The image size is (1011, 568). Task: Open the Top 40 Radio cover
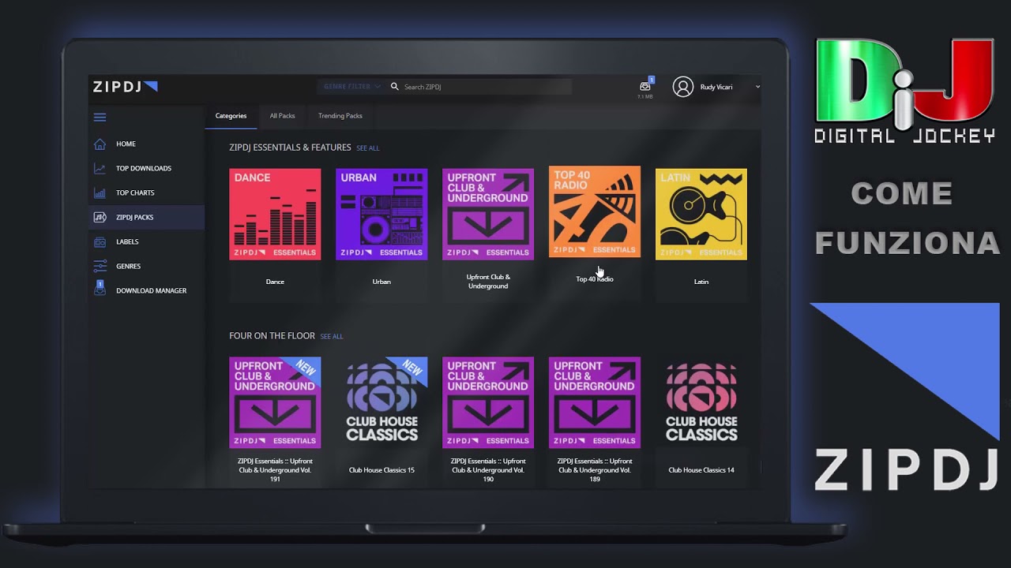pos(595,211)
